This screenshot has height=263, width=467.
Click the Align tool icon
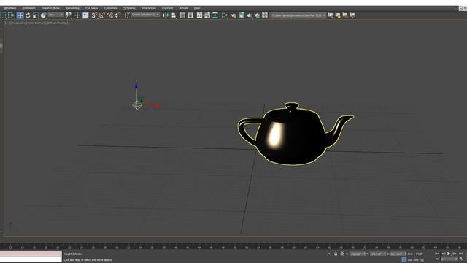(x=174, y=15)
